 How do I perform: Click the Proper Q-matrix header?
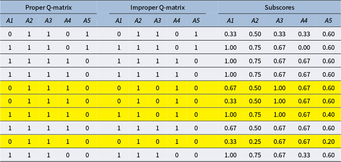pos(48,8)
